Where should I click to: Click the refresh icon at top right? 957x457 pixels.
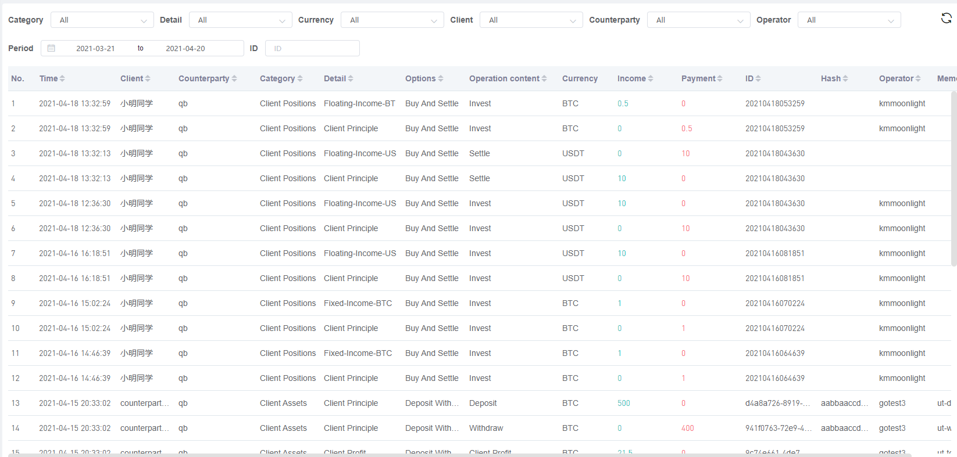[947, 19]
